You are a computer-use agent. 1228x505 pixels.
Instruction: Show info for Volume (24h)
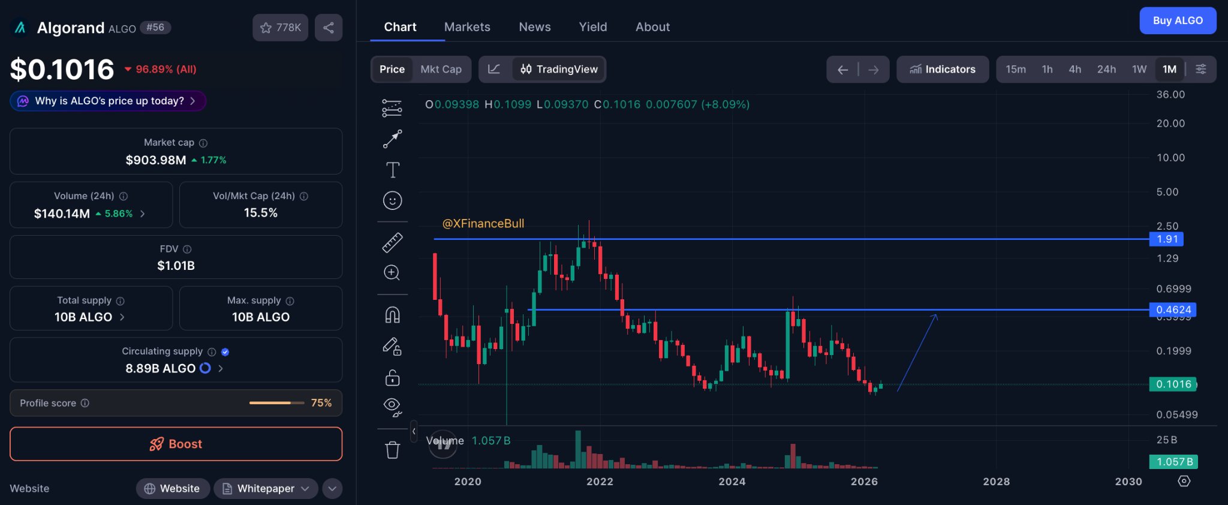coord(124,196)
